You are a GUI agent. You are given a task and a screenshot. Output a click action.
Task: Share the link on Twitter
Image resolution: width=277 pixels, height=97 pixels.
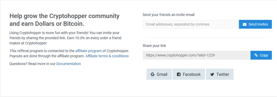(220, 74)
